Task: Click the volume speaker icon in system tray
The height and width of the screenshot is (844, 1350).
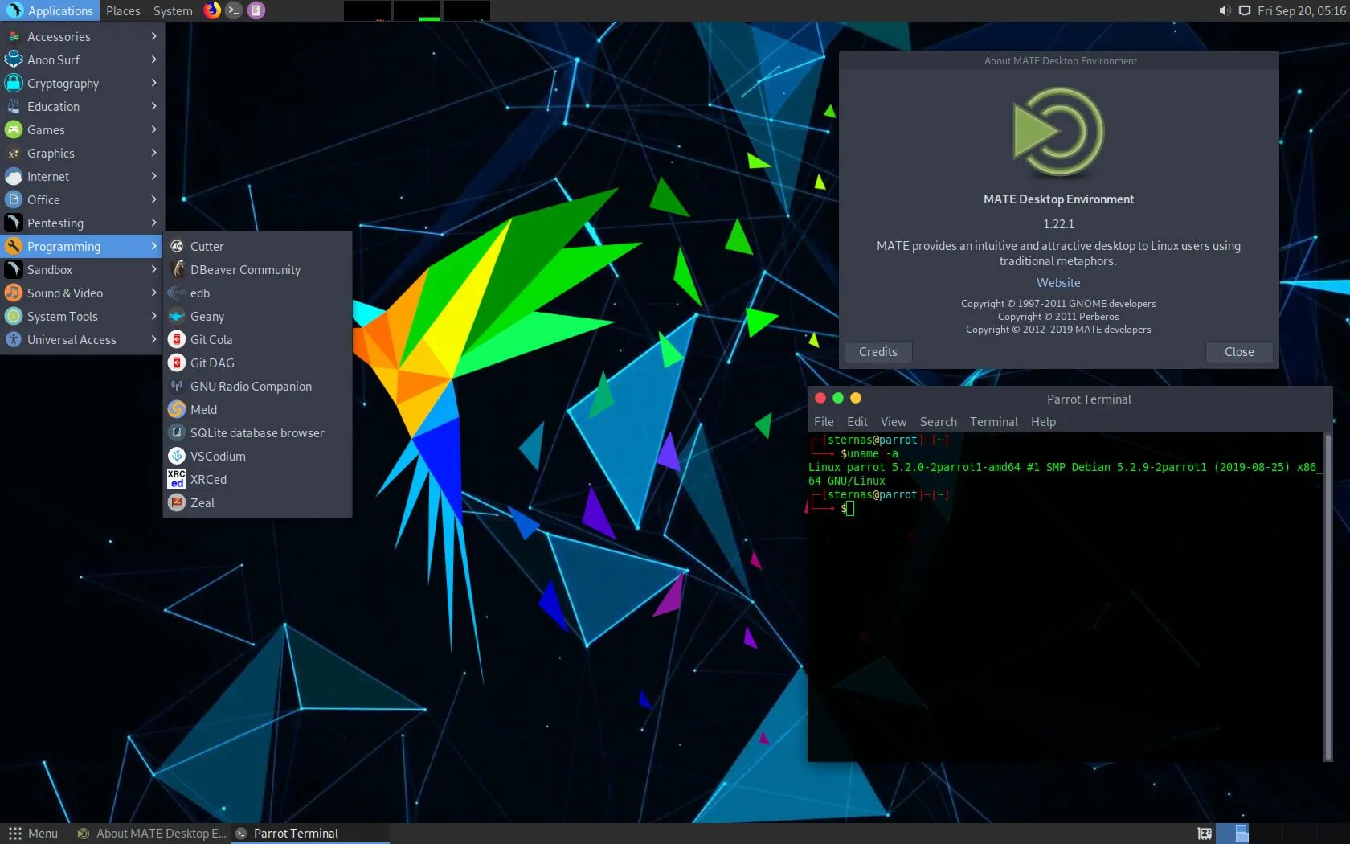Action: point(1225,10)
